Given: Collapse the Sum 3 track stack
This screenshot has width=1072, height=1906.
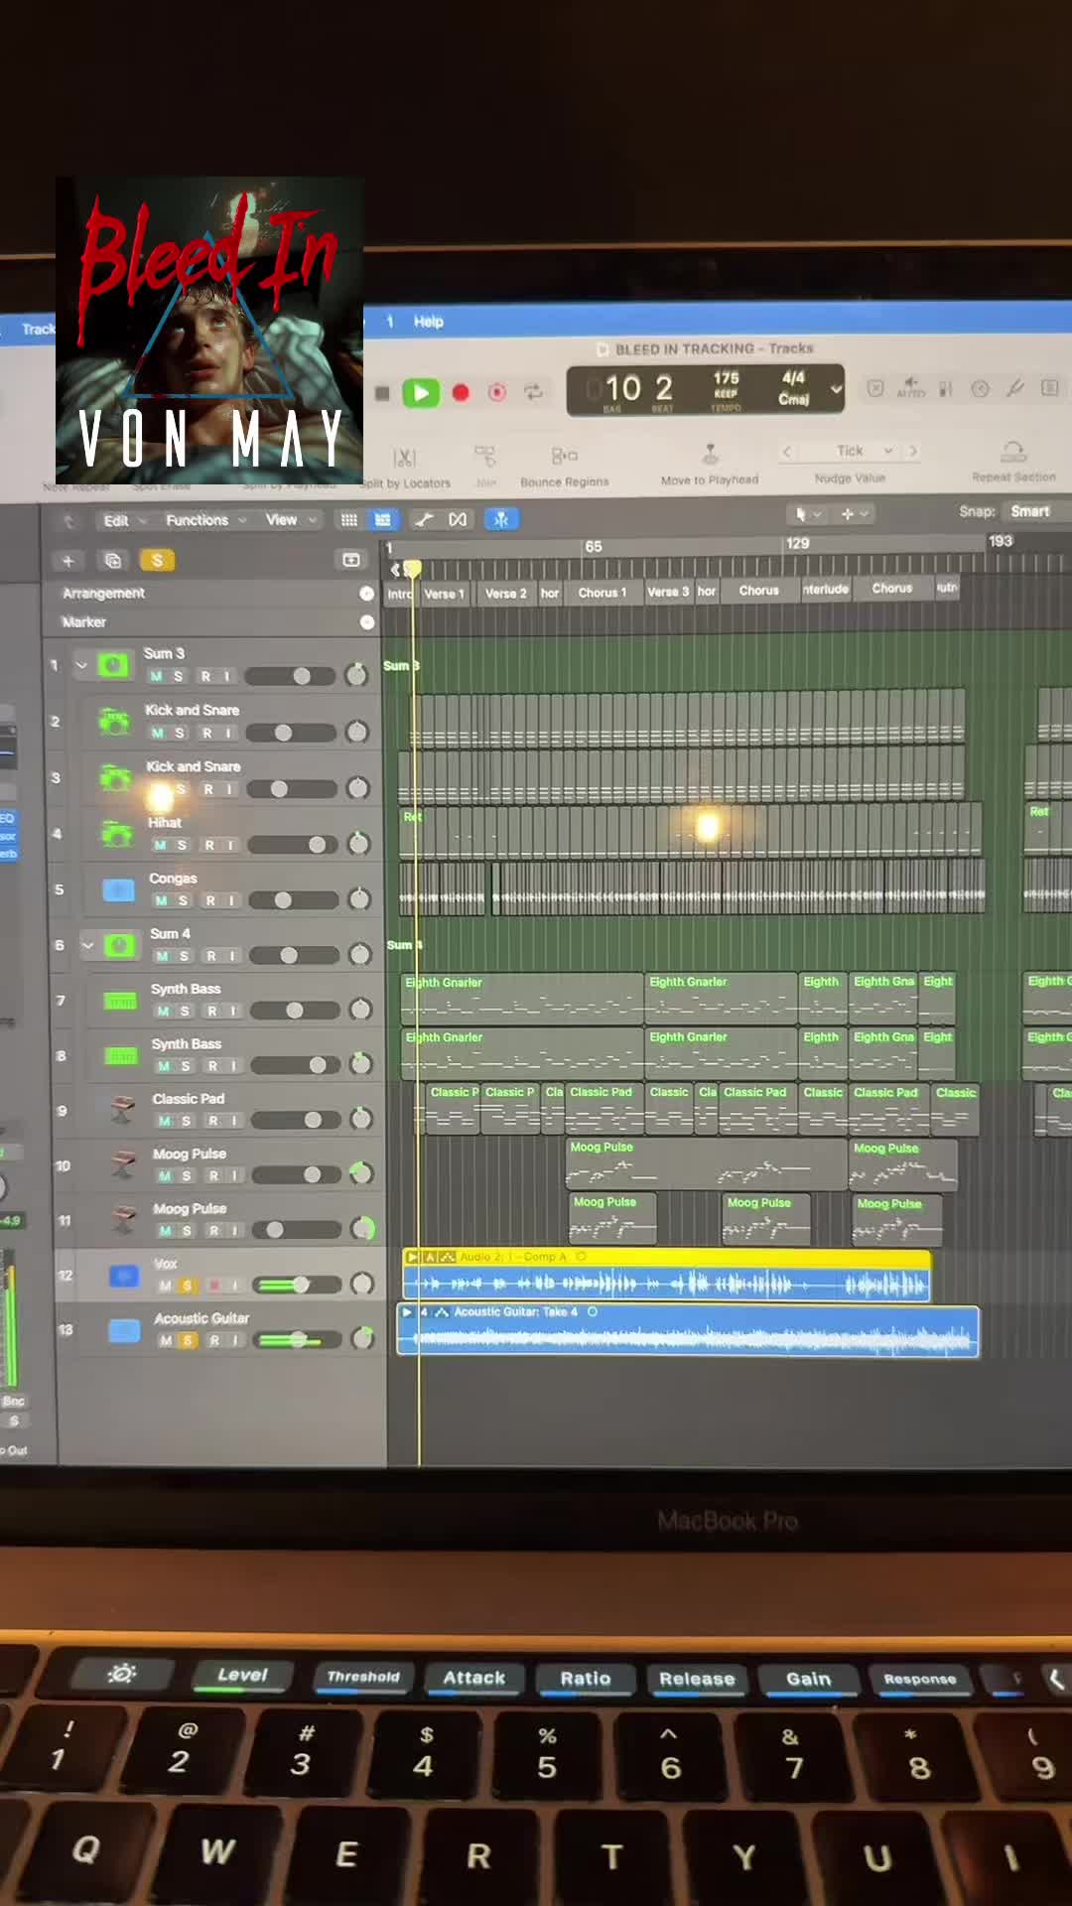Looking at the screenshot, I should coord(81,665).
